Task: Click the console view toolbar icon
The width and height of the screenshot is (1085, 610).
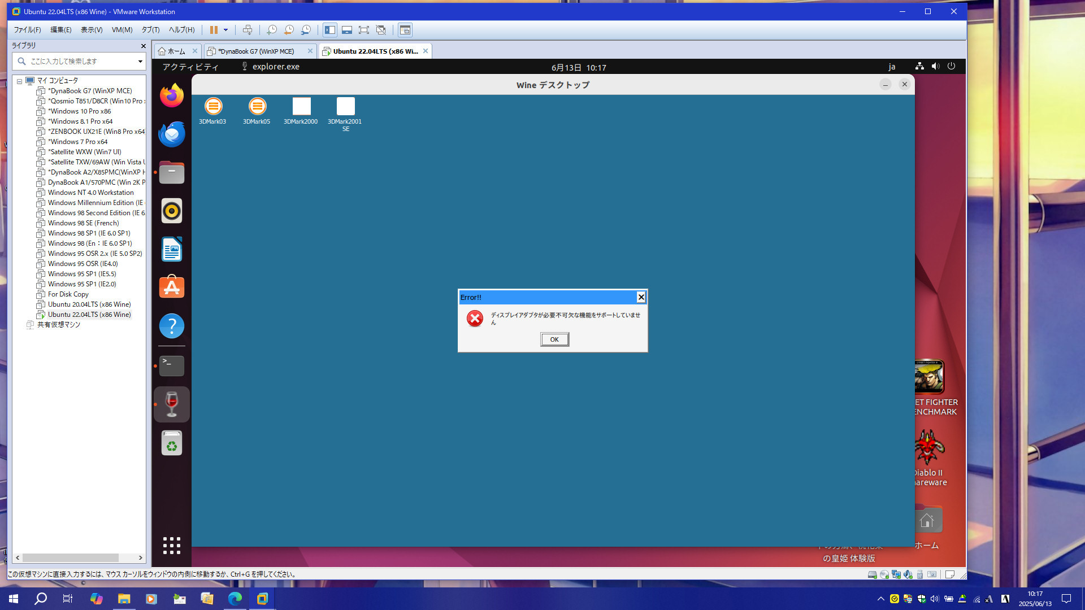Action: click(405, 30)
